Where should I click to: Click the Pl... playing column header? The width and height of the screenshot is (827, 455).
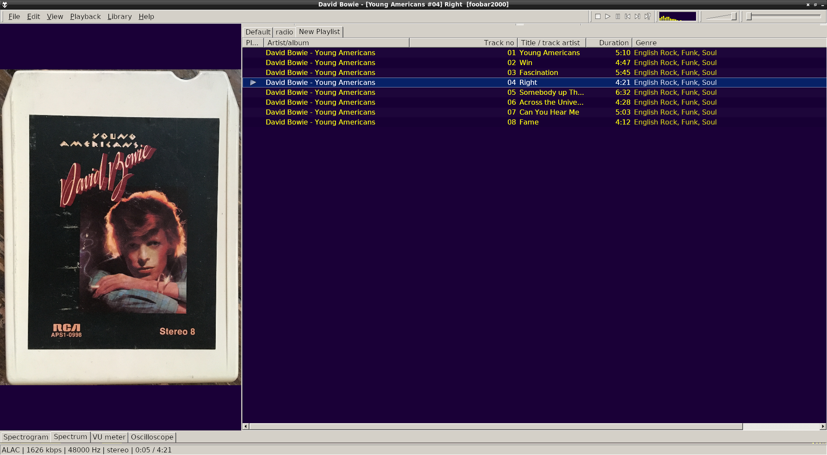(253, 43)
